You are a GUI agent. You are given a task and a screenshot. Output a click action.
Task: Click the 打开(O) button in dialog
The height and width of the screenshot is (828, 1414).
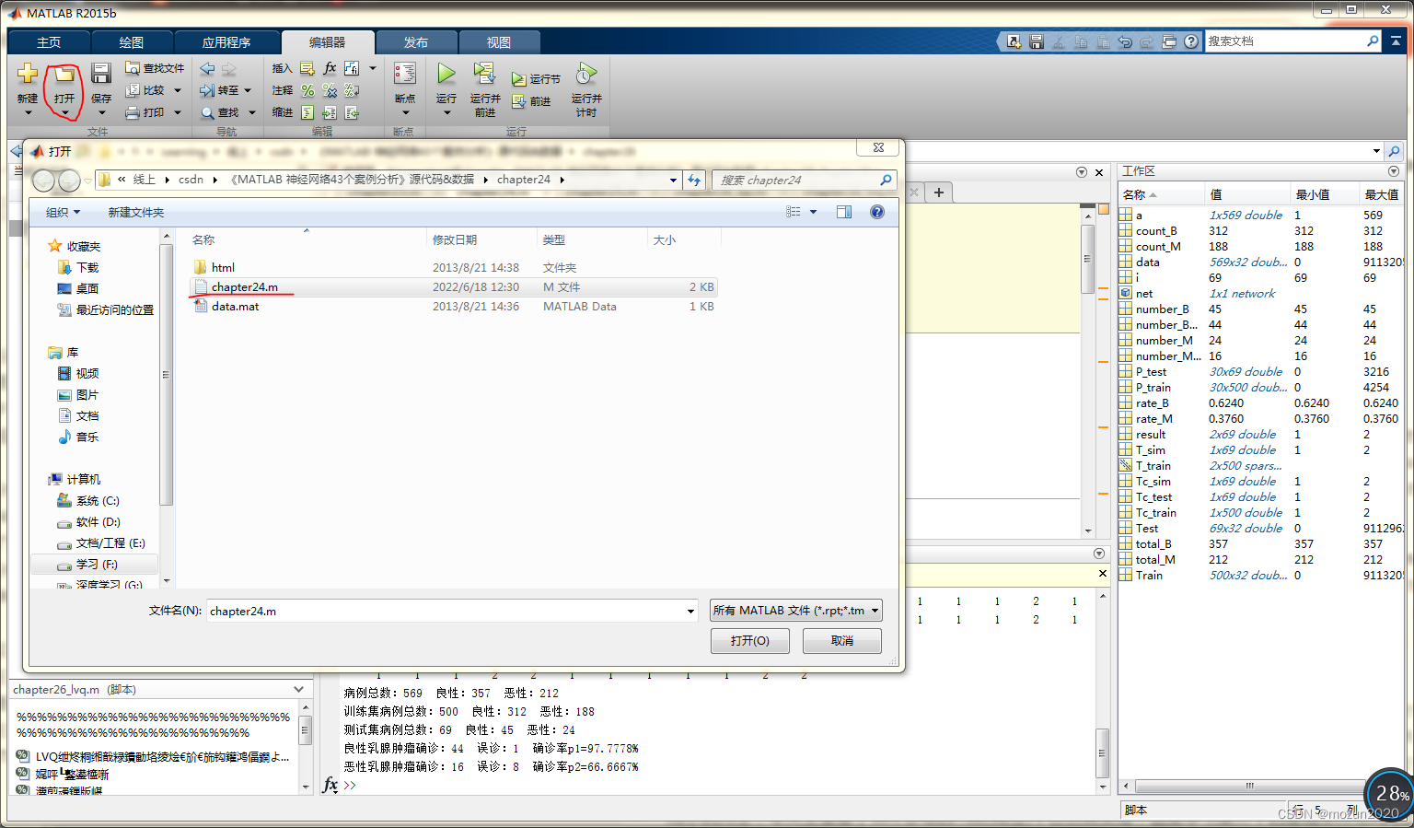pos(750,641)
